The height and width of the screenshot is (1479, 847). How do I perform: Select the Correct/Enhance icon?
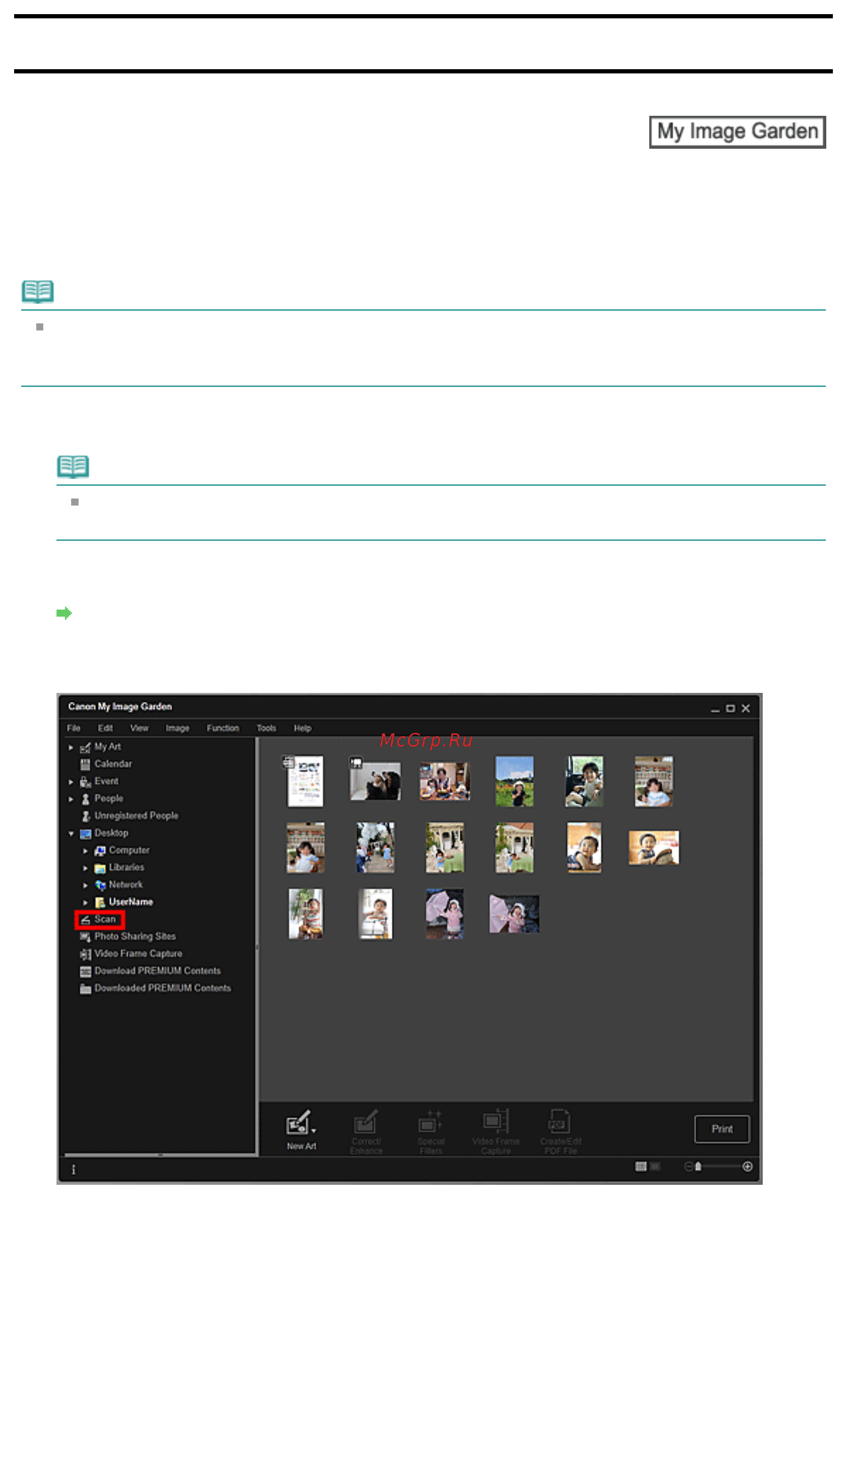[x=366, y=1131]
